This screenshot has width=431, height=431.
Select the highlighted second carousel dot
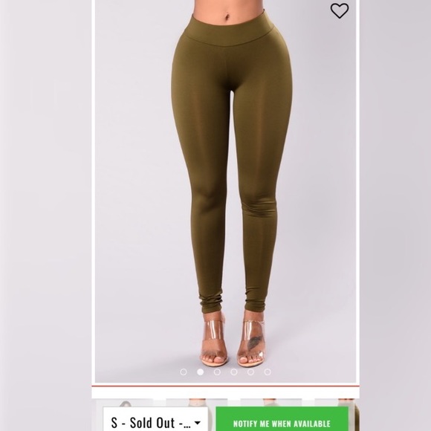click(201, 372)
